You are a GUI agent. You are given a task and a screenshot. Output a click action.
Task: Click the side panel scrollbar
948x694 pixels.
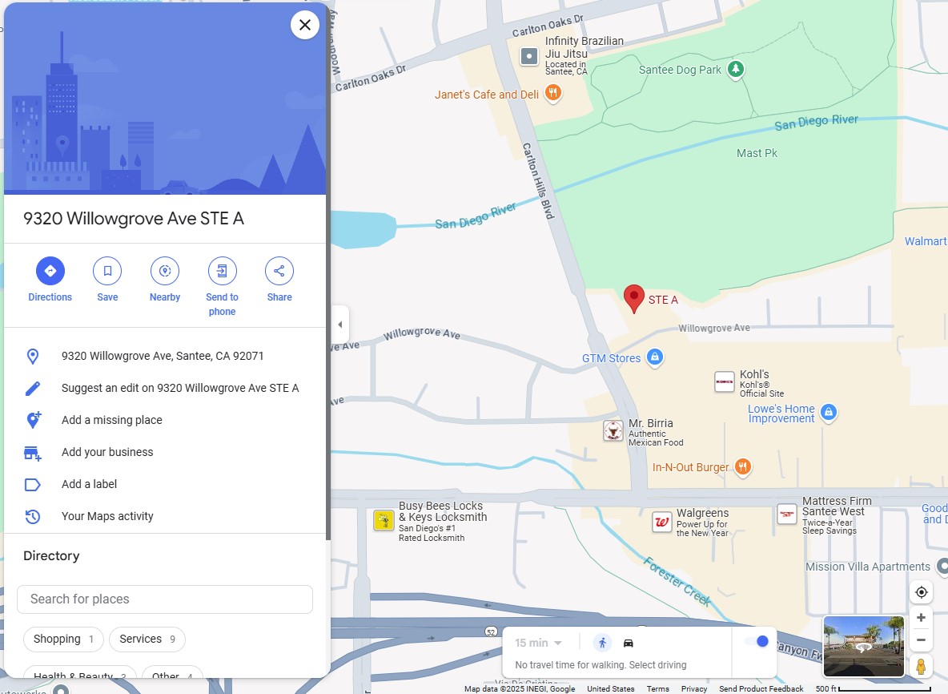tap(328, 272)
